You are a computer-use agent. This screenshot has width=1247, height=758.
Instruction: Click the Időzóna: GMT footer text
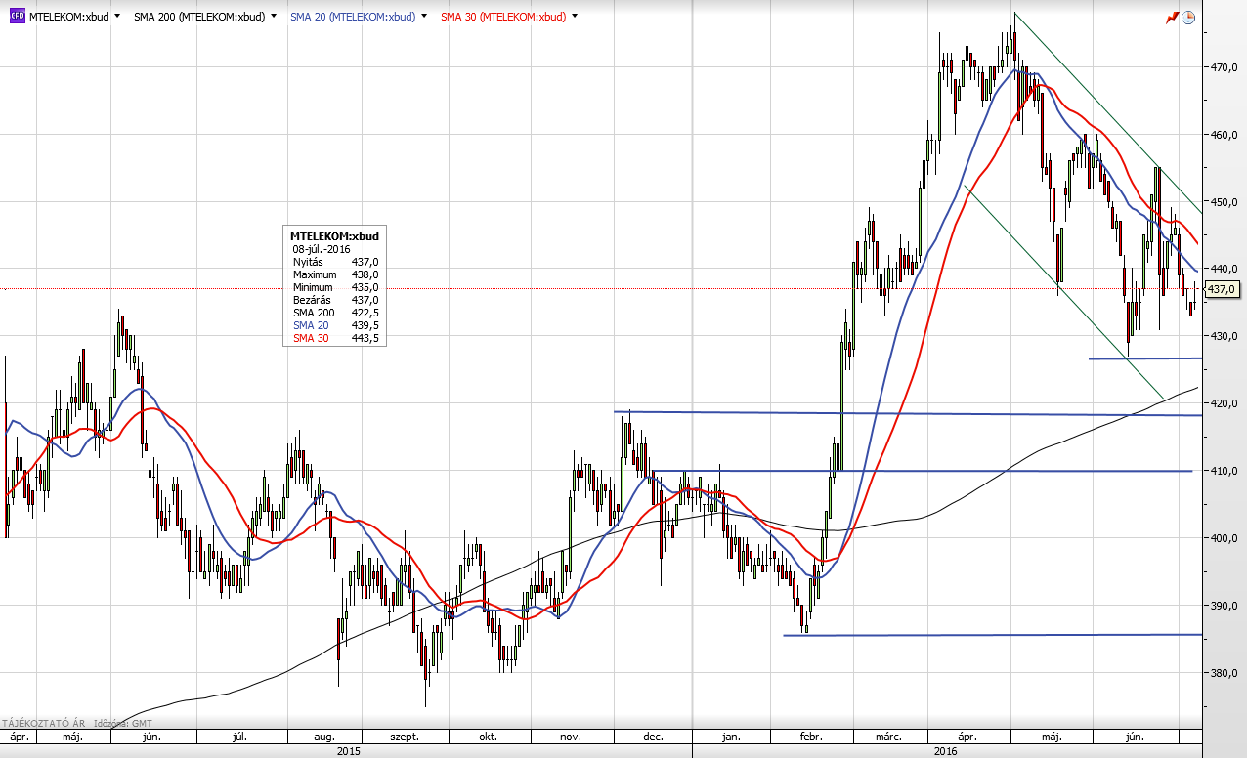click(x=121, y=723)
